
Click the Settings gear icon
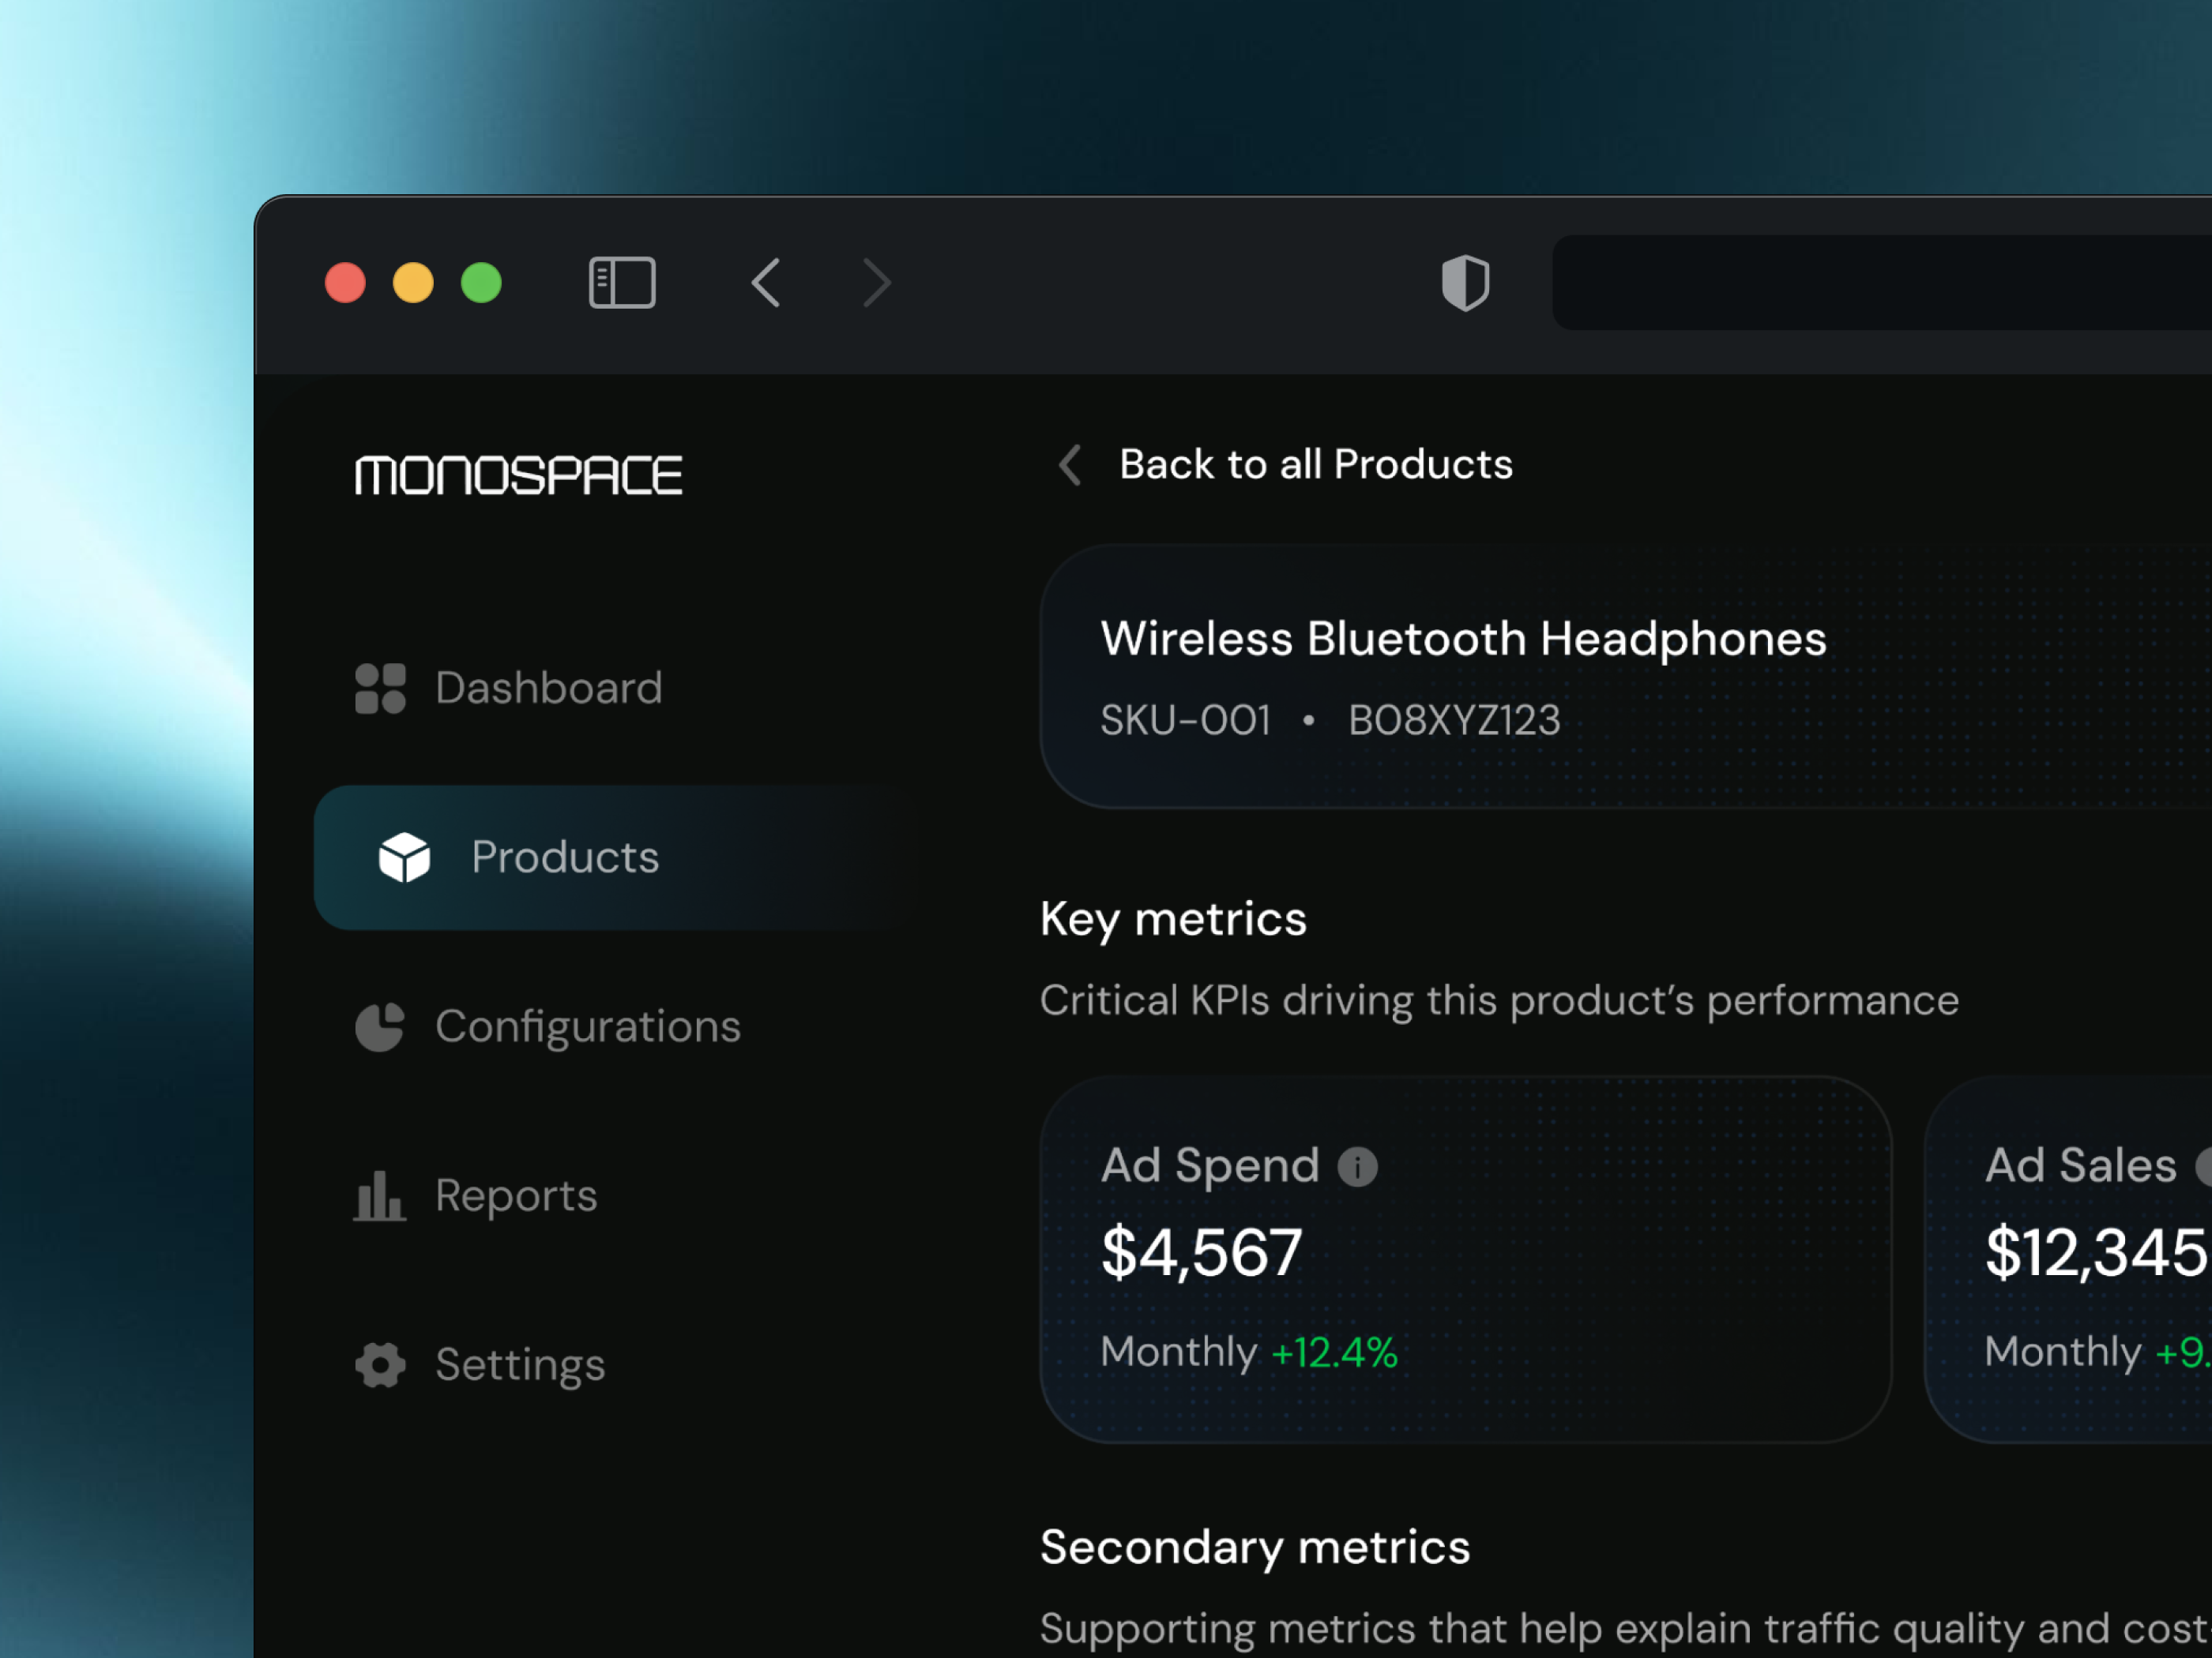coord(380,1365)
